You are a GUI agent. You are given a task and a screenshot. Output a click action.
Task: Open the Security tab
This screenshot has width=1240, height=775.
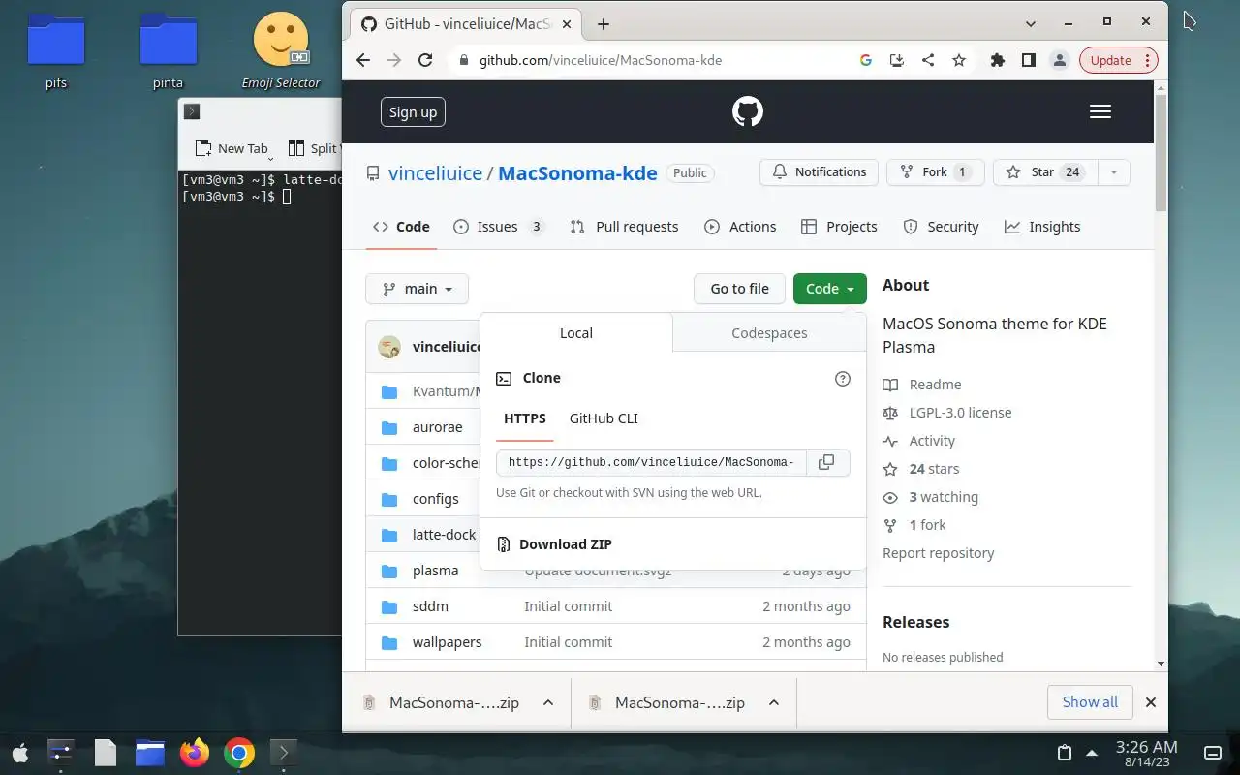coord(941,227)
